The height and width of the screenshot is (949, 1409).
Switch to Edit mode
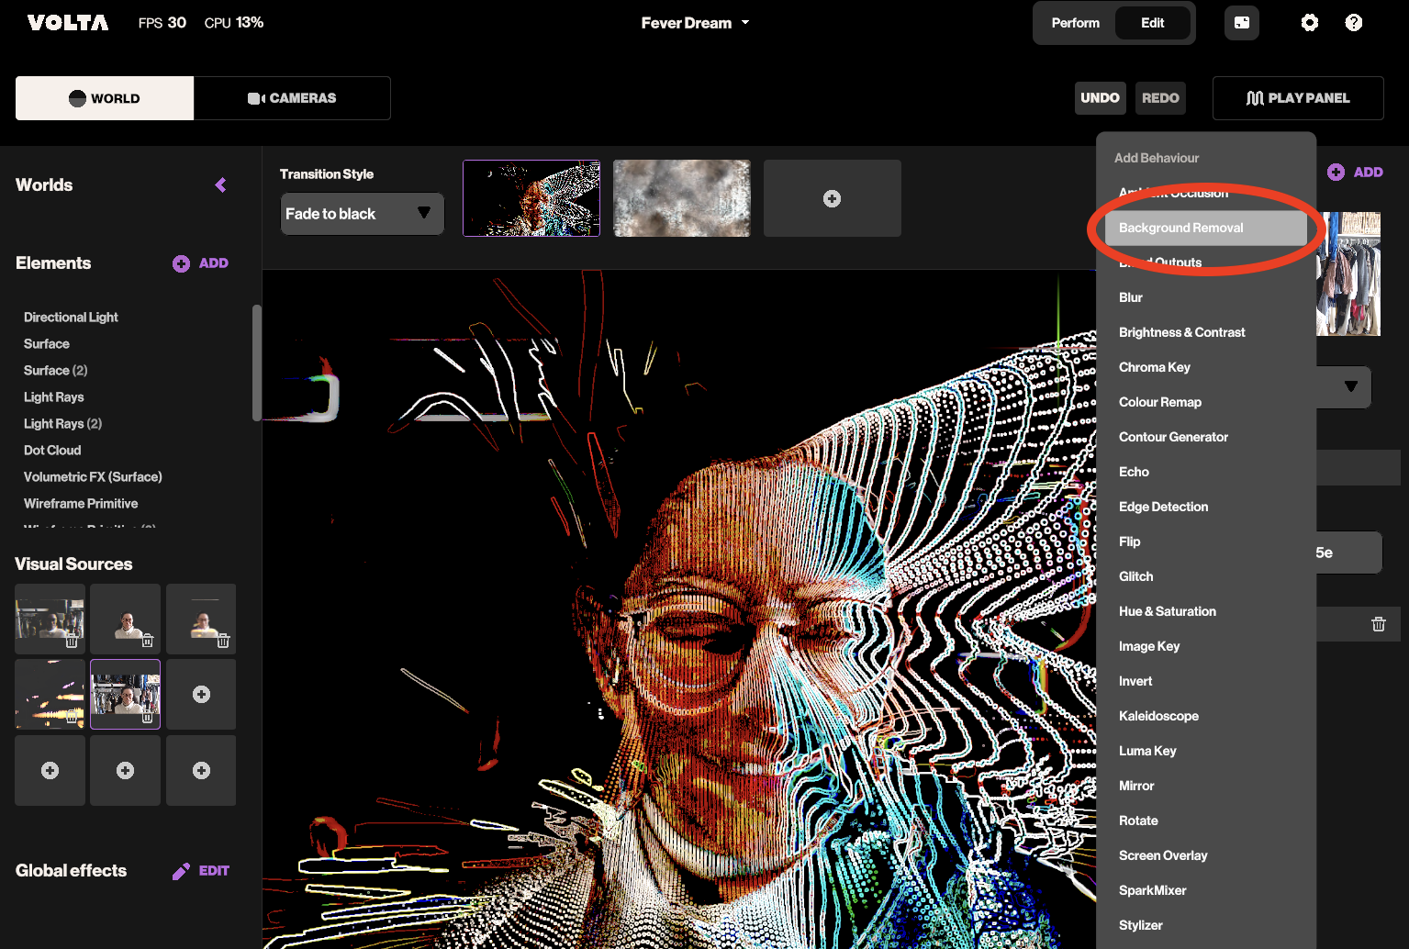point(1152,23)
